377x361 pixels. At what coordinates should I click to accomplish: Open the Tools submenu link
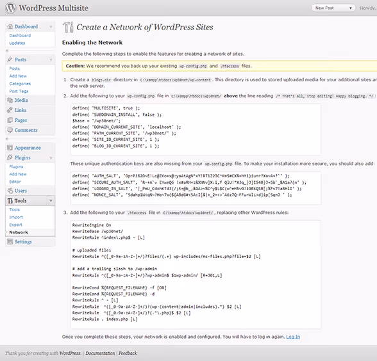tap(14, 209)
